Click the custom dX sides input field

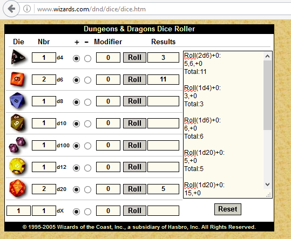[x=18, y=210]
